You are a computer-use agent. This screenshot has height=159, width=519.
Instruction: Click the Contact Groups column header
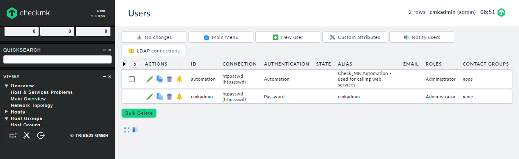pyautogui.click(x=486, y=64)
